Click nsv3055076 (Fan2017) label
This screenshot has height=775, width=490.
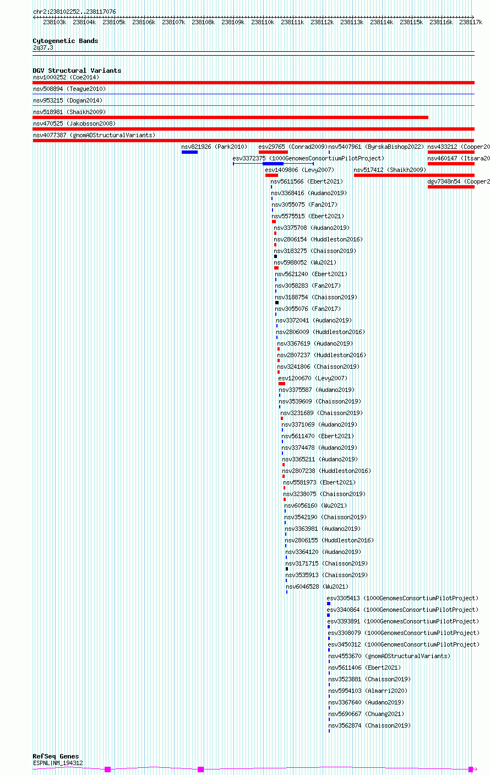(x=308, y=309)
